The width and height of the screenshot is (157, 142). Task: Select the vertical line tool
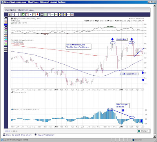(20, 15)
